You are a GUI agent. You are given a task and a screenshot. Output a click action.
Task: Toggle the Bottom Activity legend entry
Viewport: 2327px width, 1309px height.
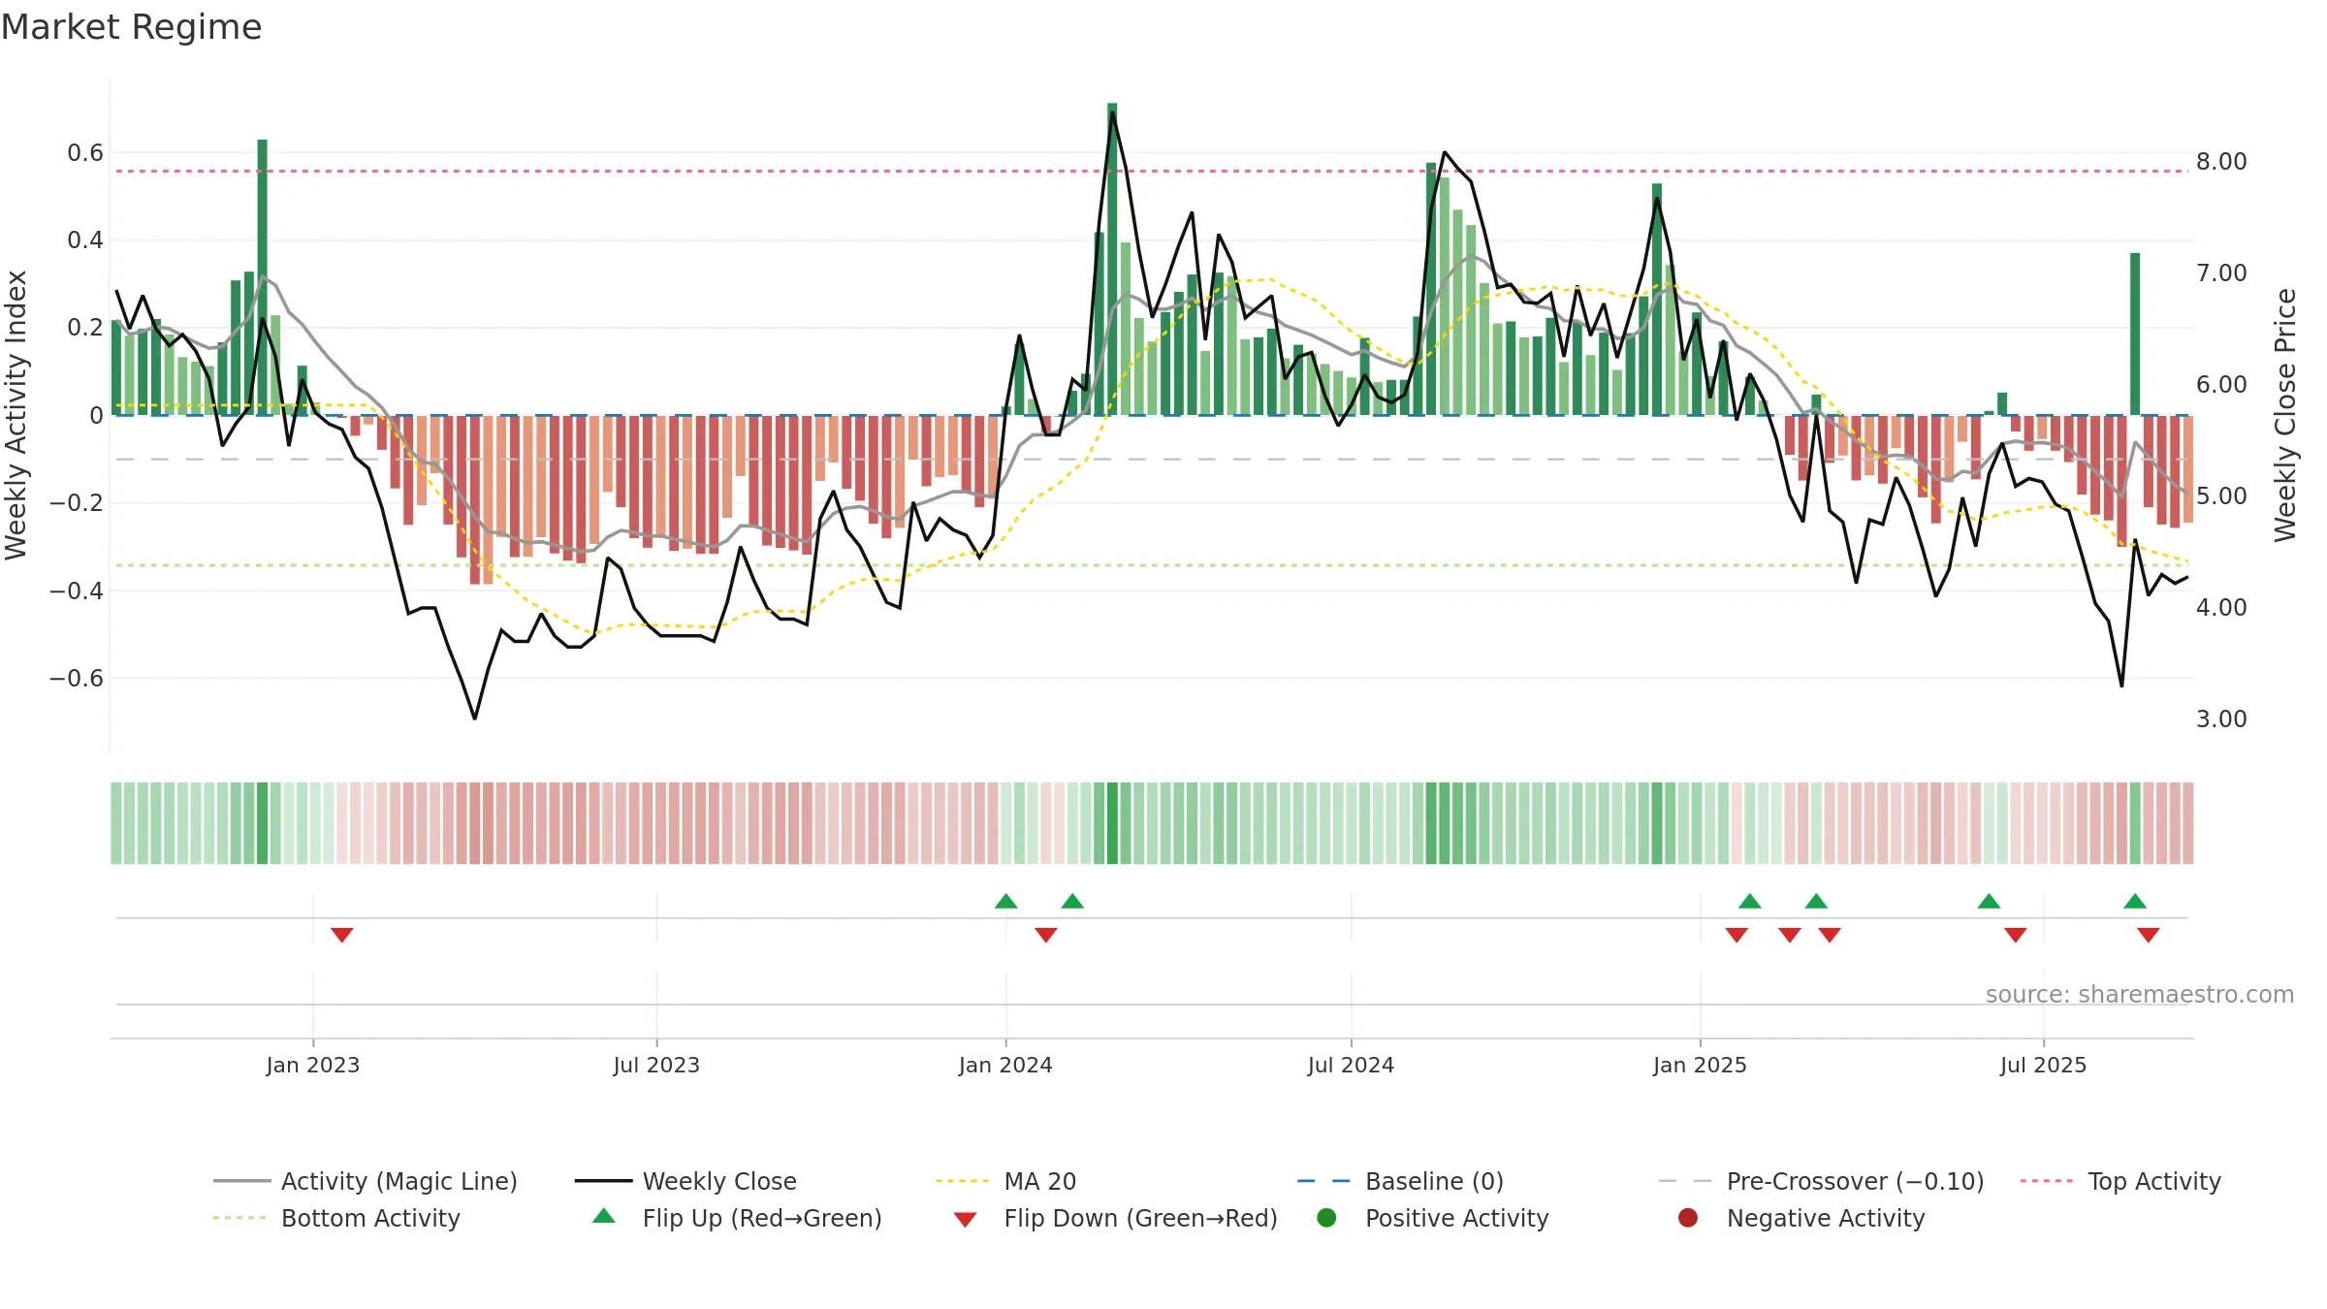tap(336, 1218)
